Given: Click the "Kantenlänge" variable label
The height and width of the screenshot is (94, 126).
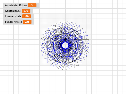Looking at the screenshot, I should tap(13, 11).
